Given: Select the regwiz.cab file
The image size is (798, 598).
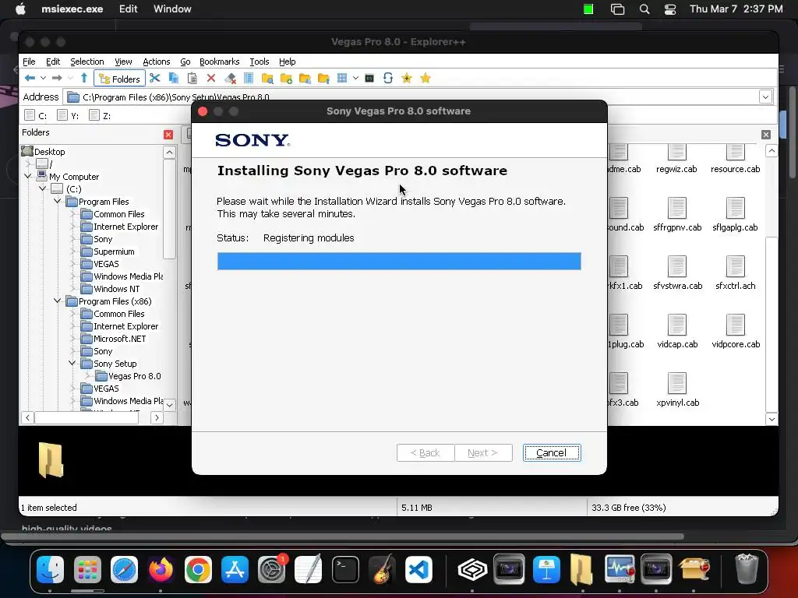Looking at the screenshot, I should click(x=676, y=158).
